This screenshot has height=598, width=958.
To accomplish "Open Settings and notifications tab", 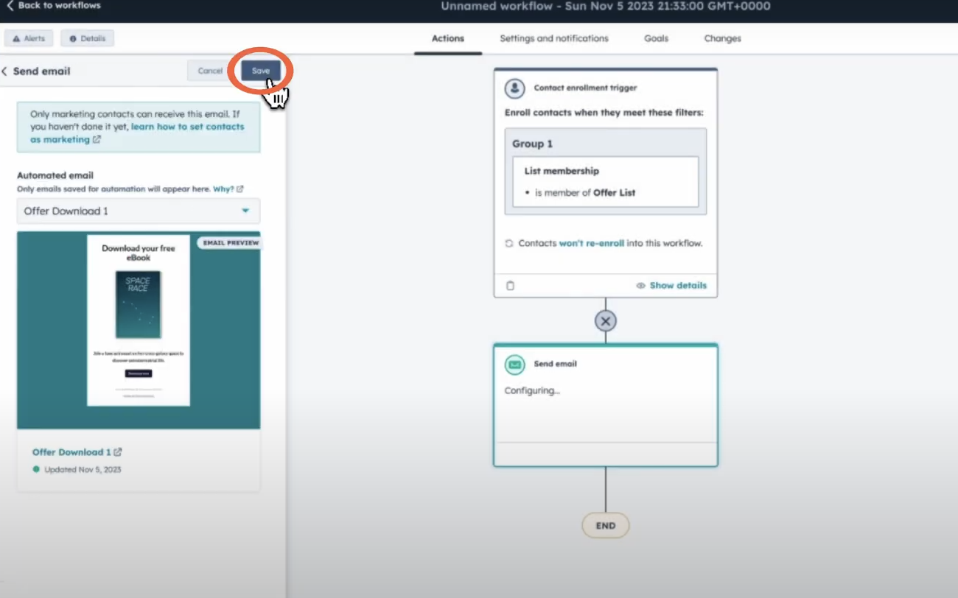I will 554,38.
